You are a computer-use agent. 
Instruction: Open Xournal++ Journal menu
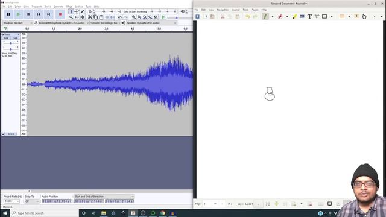(236, 10)
